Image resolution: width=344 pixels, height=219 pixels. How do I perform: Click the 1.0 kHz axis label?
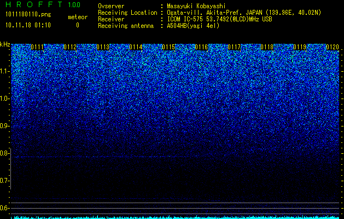(x=4, y=99)
